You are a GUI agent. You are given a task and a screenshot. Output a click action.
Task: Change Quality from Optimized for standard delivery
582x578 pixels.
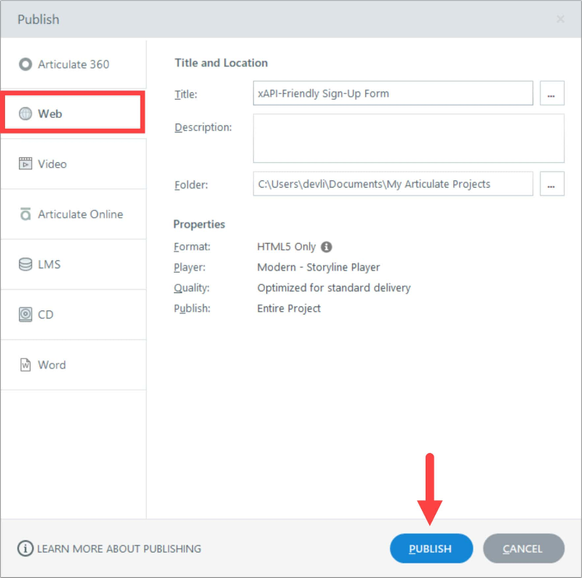click(x=333, y=288)
